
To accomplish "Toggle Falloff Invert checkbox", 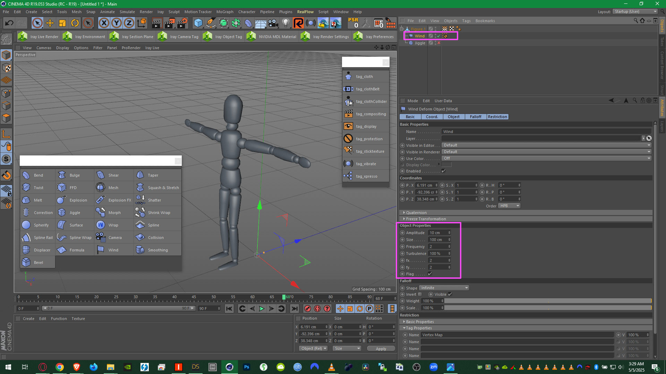I will pyautogui.click(x=420, y=294).
